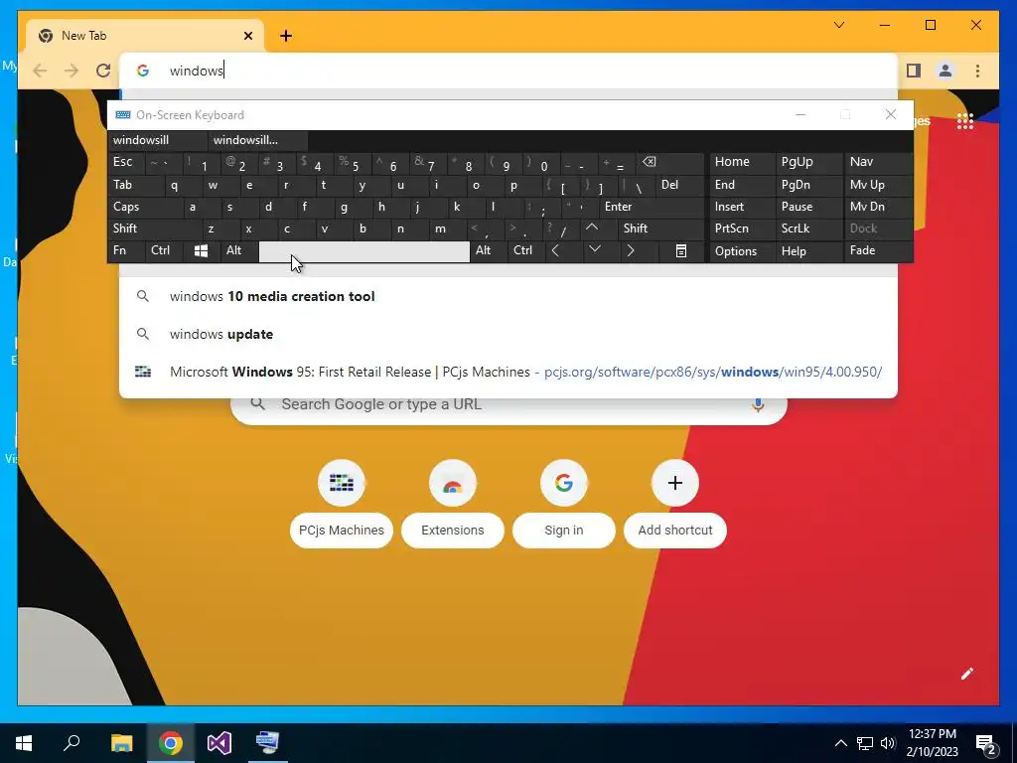The height and width of the screenshot is (763, 1017).
Task: Open Options on the on-screen keyboard
Action: [x=743, y=251]
